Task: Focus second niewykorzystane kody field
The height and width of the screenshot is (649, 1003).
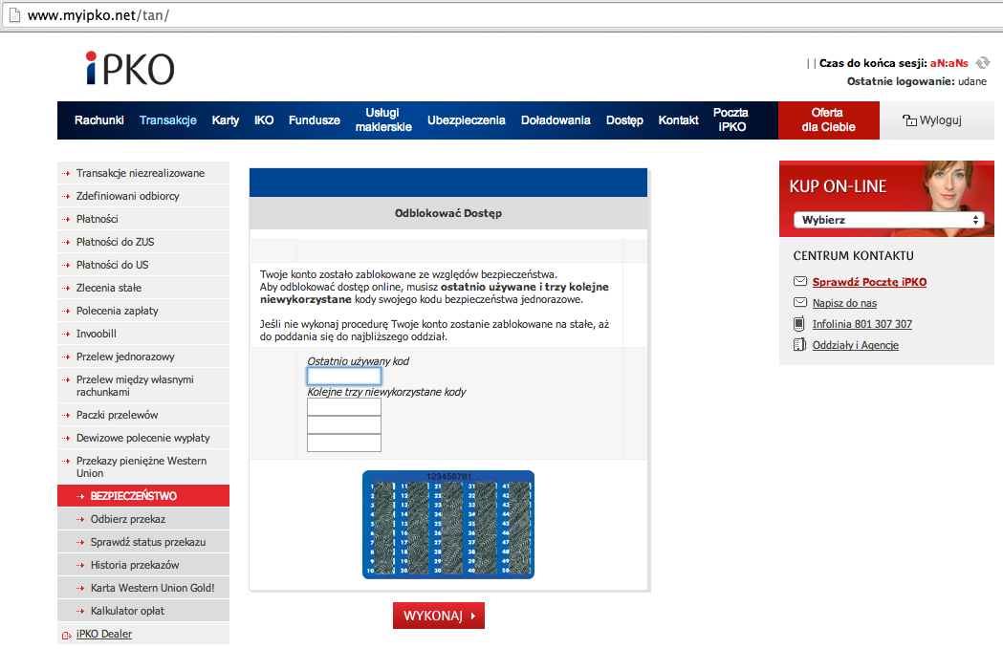Action: click(344, 424)
